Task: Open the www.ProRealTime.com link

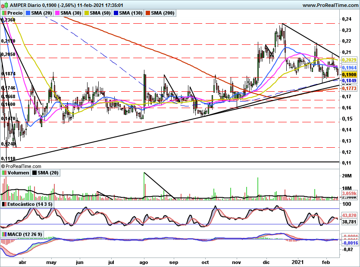Action: 330,5
